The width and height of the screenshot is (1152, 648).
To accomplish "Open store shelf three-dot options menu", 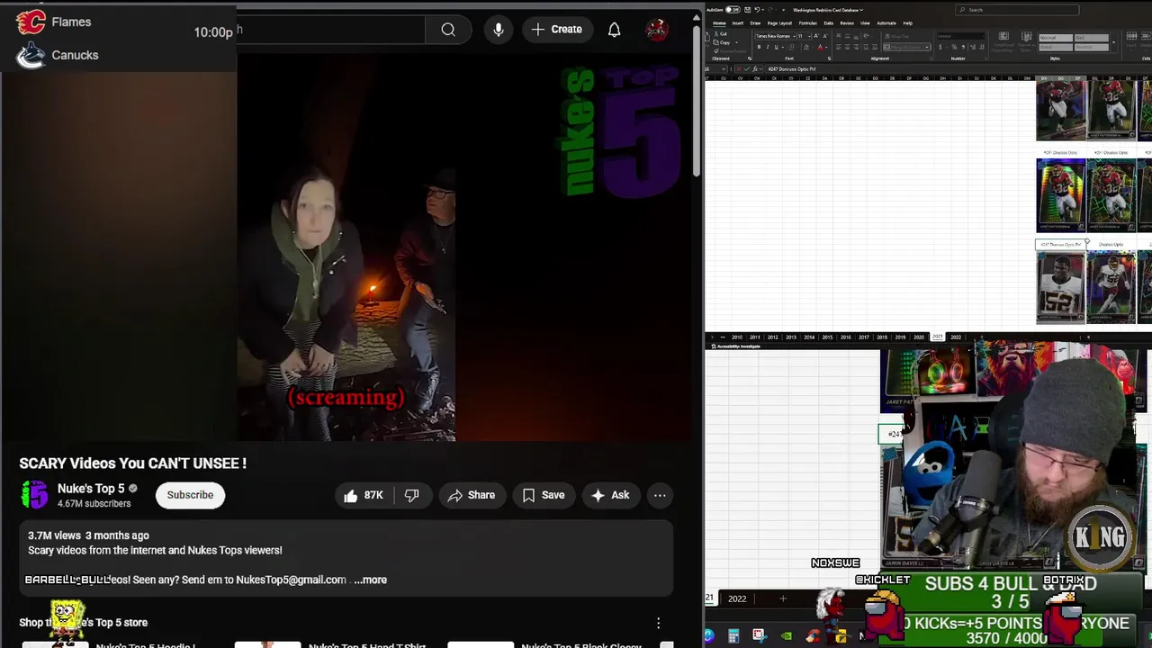I will pos(658,623).
